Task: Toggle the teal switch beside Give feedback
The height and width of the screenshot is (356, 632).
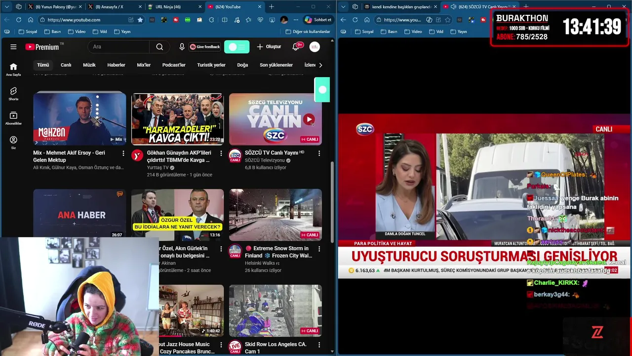Action: pos(237,47)
